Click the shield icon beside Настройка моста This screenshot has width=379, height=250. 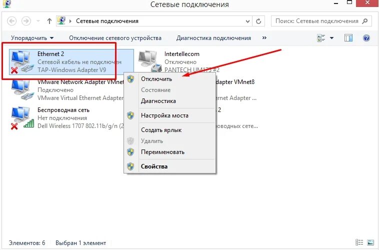(x=130, y=115)
